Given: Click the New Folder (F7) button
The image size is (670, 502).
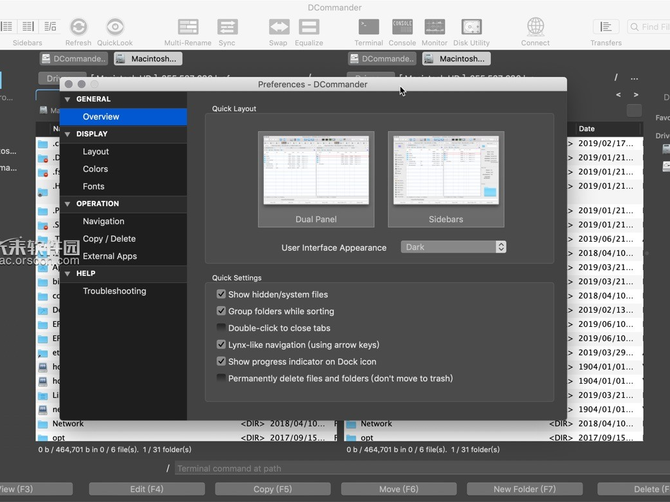Looking at the screenshot, I should pos(524,488).
